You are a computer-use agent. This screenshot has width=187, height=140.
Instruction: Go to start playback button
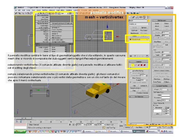click(x=147, y=124)
